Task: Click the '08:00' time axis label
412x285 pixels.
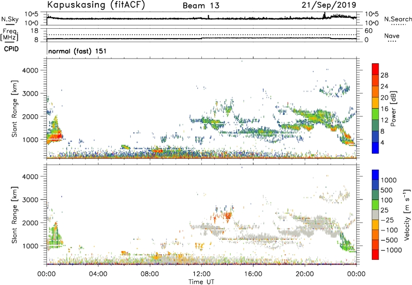Action: pyautogui.click(x=150, y=274)
